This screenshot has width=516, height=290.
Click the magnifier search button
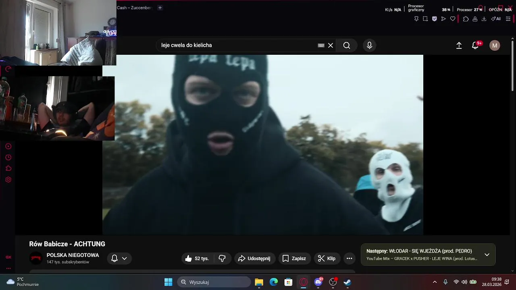click(x=347, y=46)
